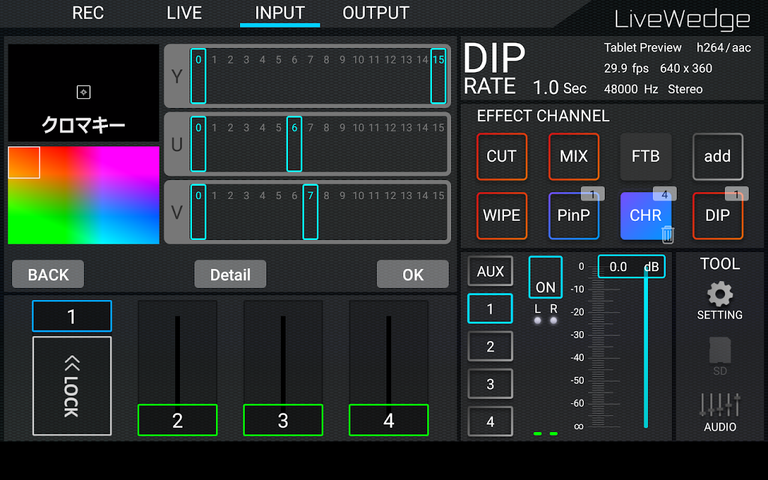This screenshot has width=768, height=480.
Task: Select video input 2
Action: [178, 420]
